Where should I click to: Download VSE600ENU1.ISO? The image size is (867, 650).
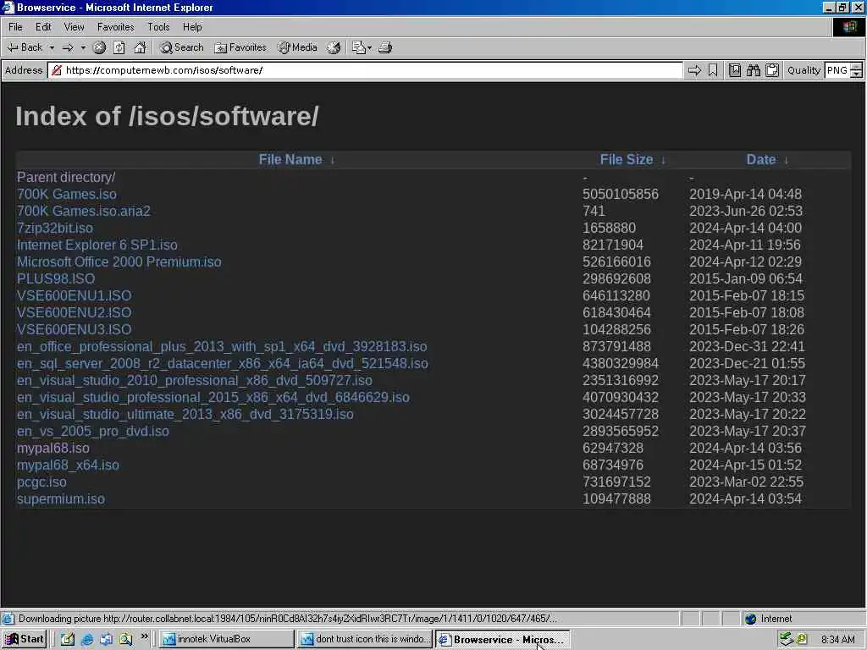75,295
